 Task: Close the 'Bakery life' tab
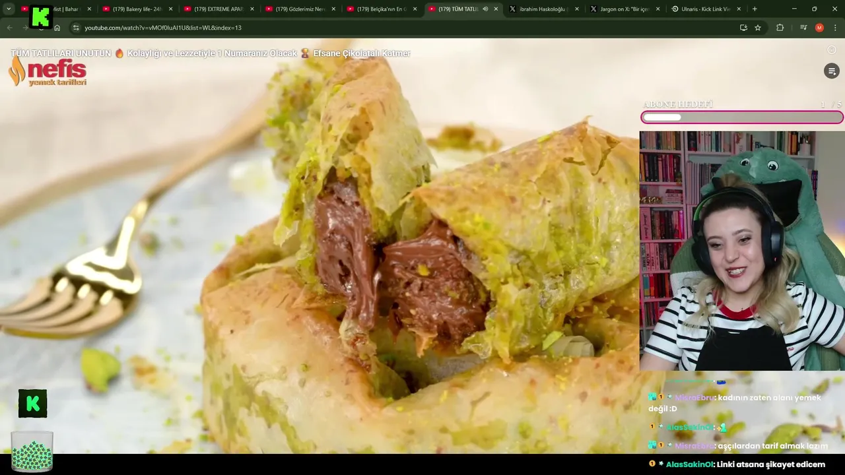[x=170, y=9]
